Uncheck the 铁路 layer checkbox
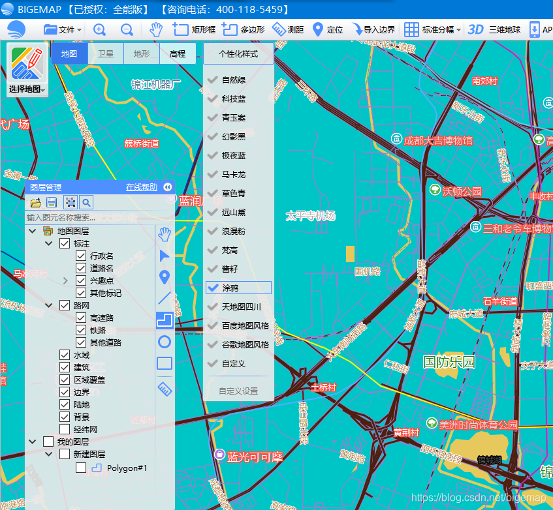The height and width of the screenshot is (510, 553). coord(81,330)
